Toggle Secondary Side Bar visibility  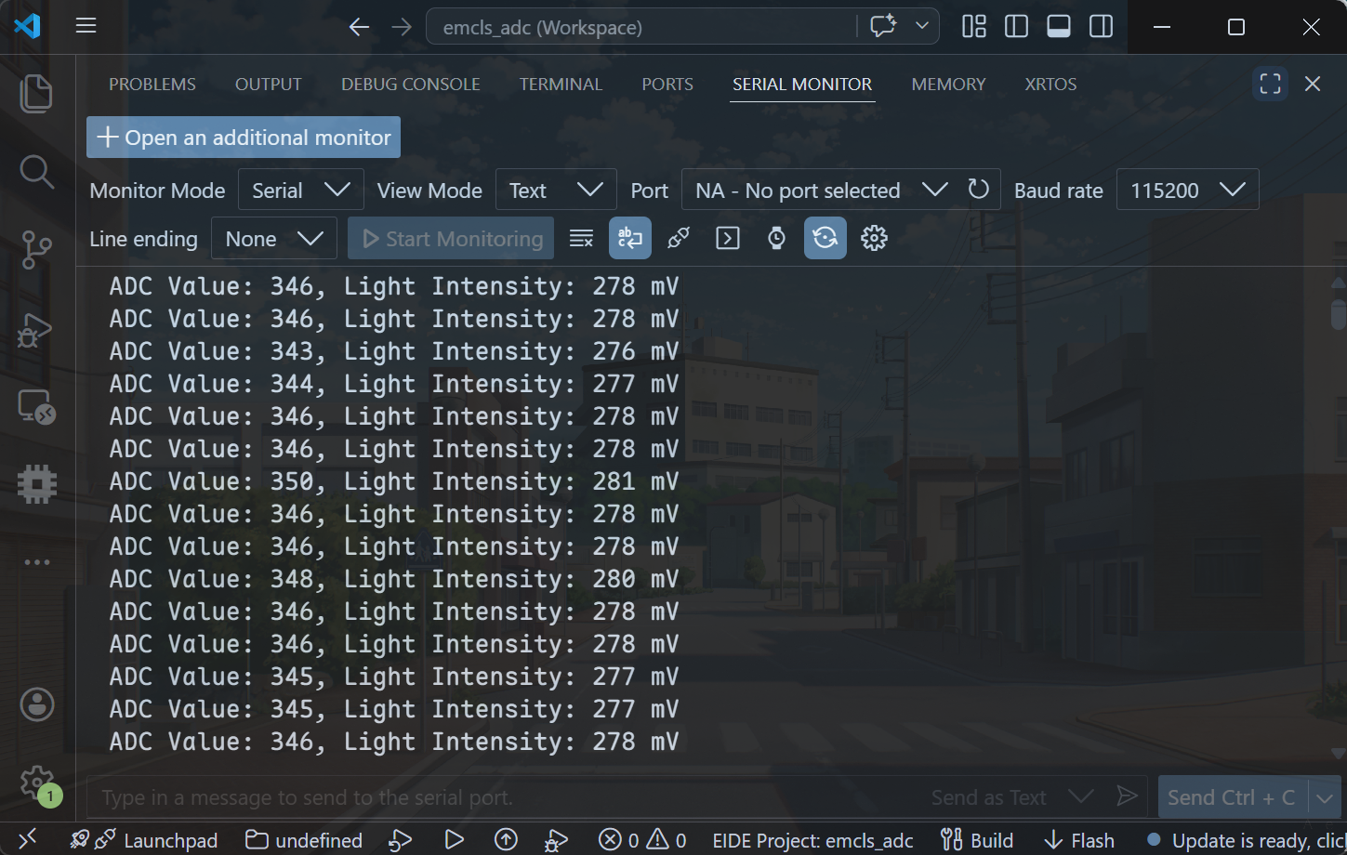coord(1102,26)
